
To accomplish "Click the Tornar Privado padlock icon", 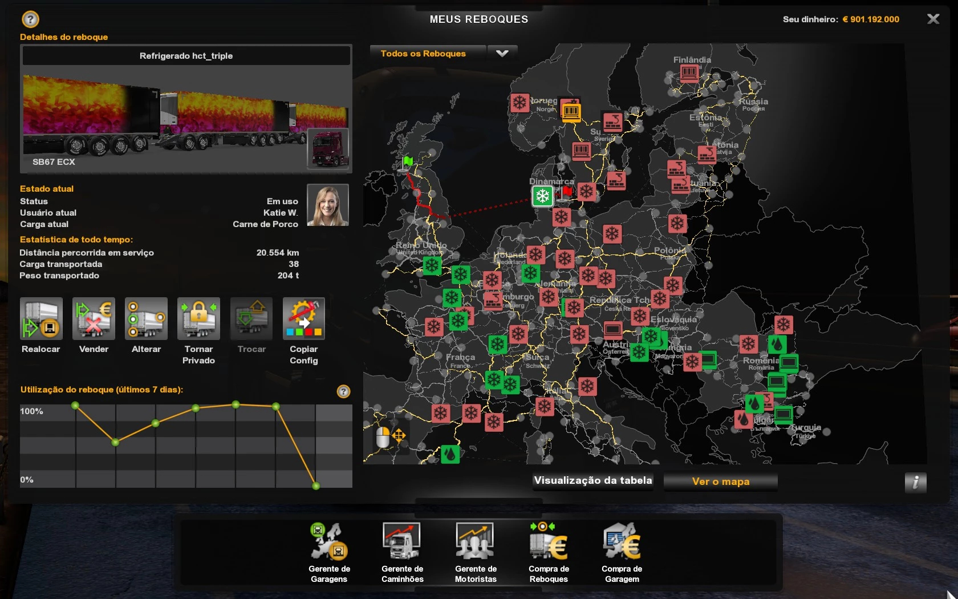I will point(198,319).
